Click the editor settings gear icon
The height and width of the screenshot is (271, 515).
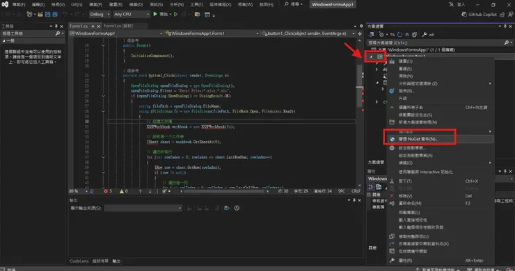coord(361,26)
